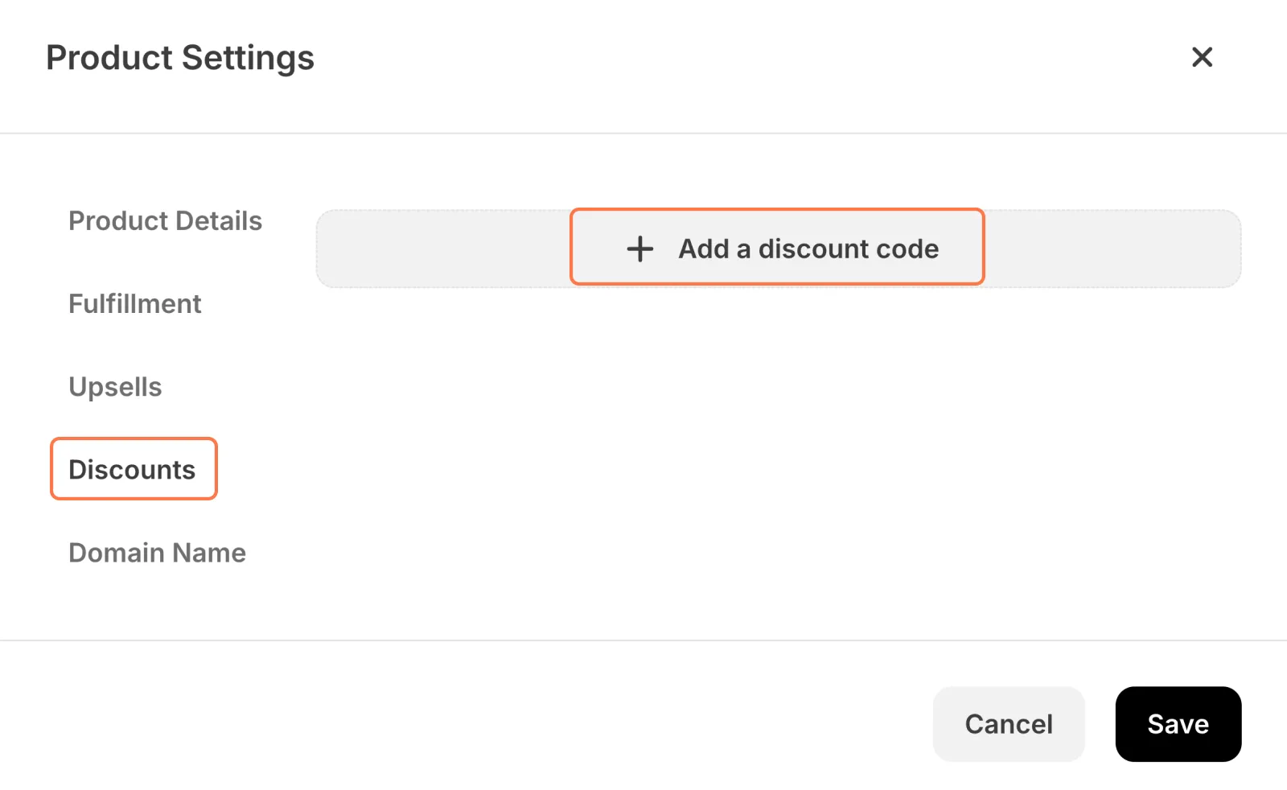Viewport: 1287px width, 790px height.
Task: Click the 'Add a discount code' label text
Action: 808,249
